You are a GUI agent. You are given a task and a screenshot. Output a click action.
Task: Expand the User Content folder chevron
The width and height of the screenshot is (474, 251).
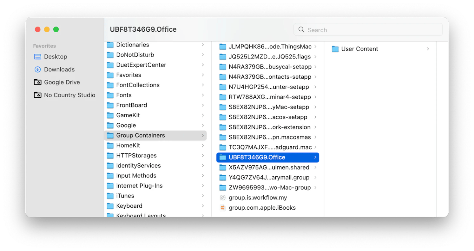[428, 49]
